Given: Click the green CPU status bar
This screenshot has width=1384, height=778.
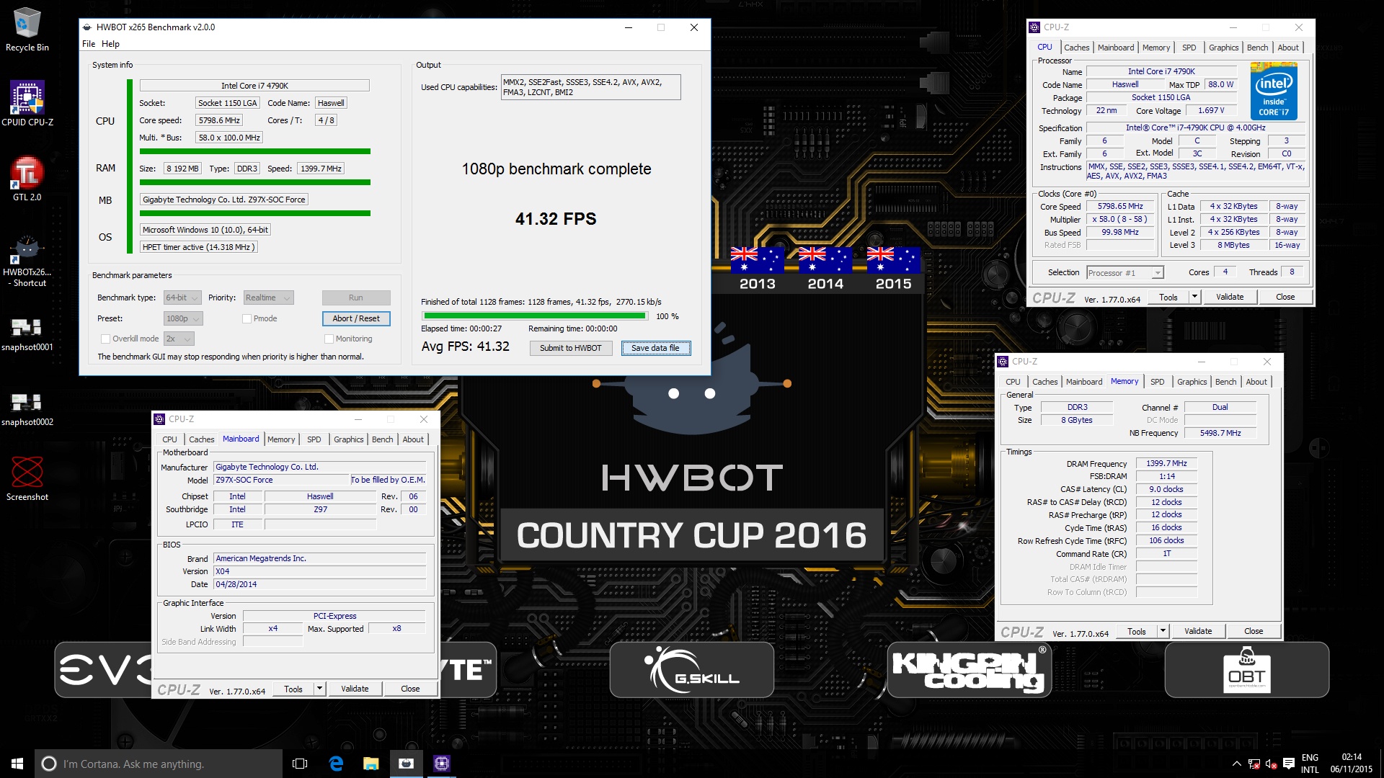Looking at the screenshot, I should (x=255, y=151).
